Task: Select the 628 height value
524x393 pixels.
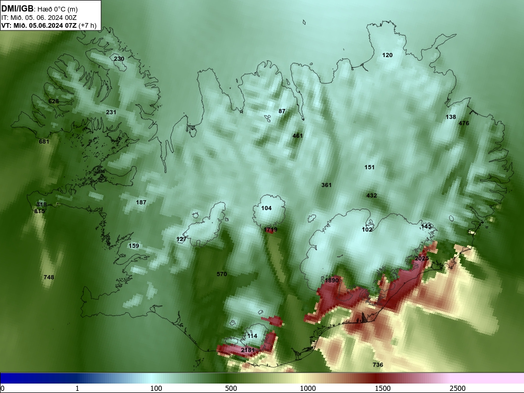Action: point(53,101)
